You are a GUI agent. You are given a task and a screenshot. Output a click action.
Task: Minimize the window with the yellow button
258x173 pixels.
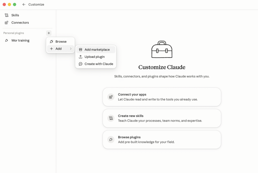pos(9,5)
